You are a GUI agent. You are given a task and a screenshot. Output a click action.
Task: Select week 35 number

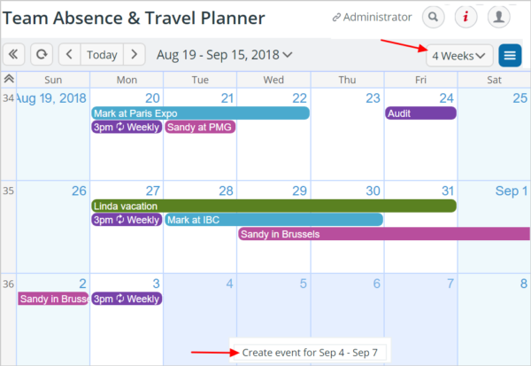point(8,191)
